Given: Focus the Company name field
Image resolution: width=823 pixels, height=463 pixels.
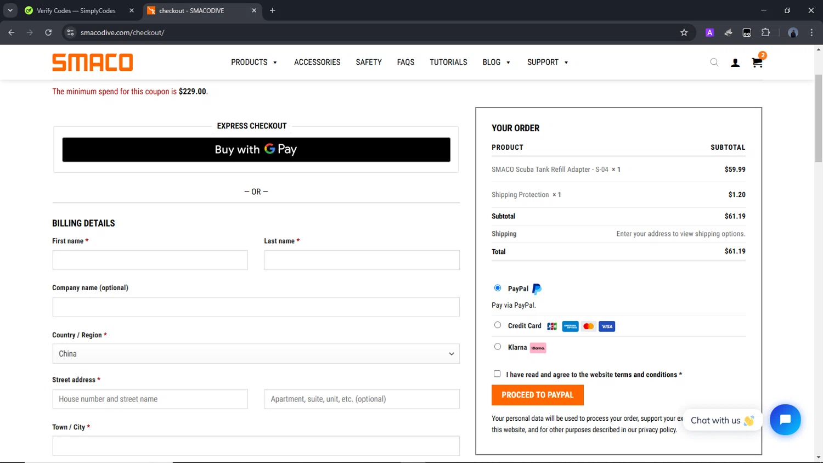Looking at the screenshot, I should pos(256,307).
